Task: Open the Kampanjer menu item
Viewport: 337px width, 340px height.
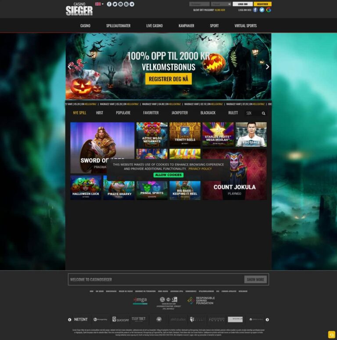Action: tap(186, 25)
